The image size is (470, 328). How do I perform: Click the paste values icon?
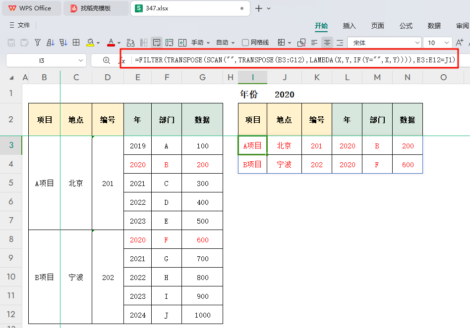coord(11,43)
